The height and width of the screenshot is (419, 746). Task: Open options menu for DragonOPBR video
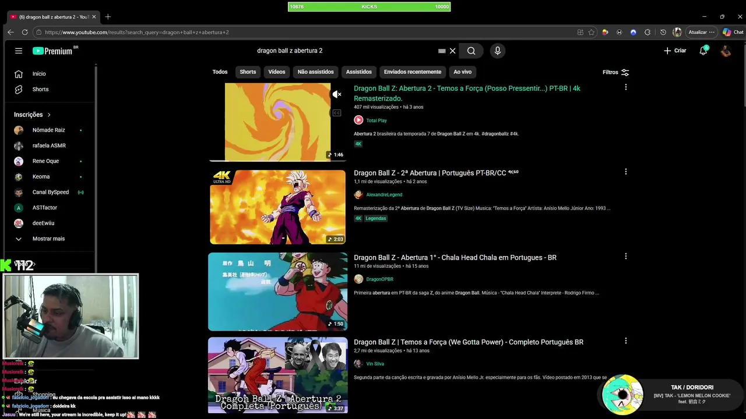(x=626, y=256)
